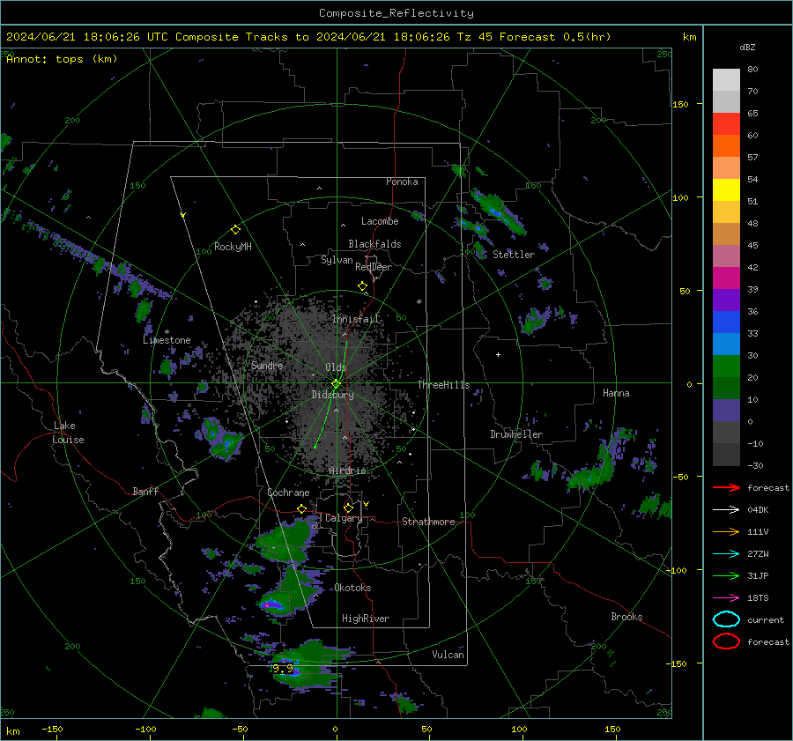Image resolution: width=793 pixels, height=741 pixels.
Task: Click the green storm track line toward Innisfail
Action: pyautogui.click(x=345, y=360)
